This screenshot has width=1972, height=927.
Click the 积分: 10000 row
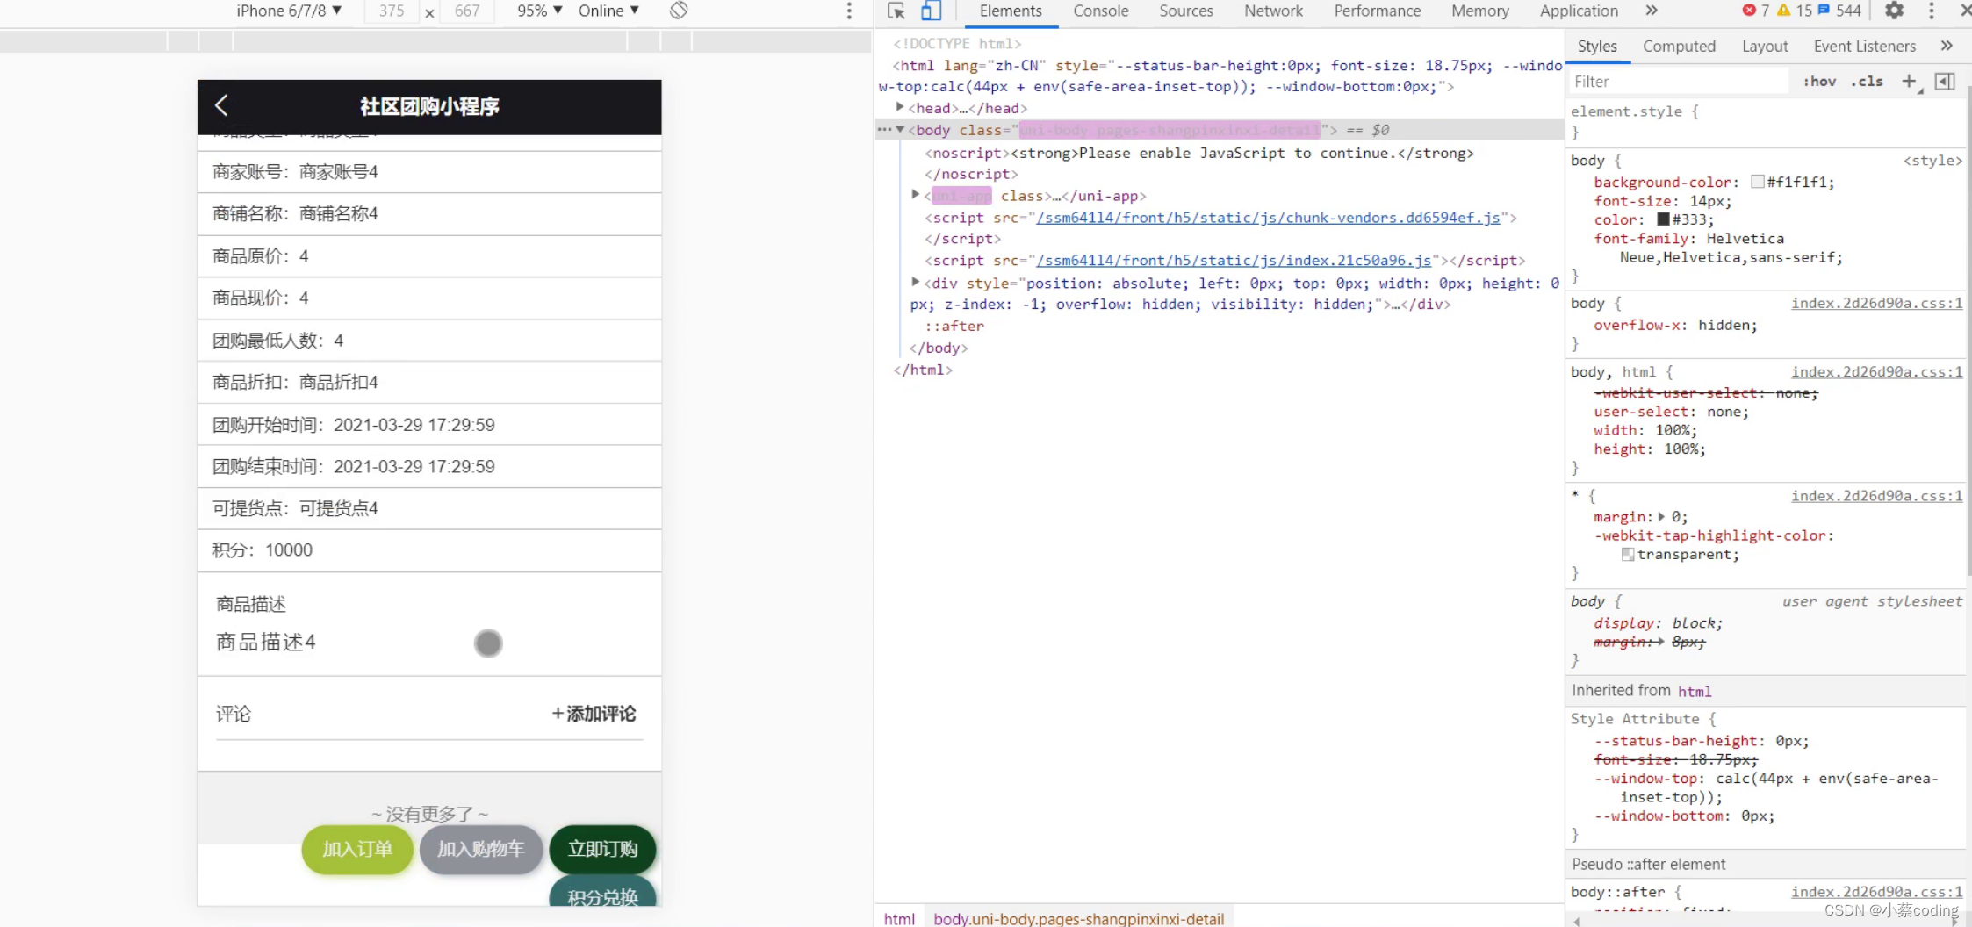click(429, 550)
